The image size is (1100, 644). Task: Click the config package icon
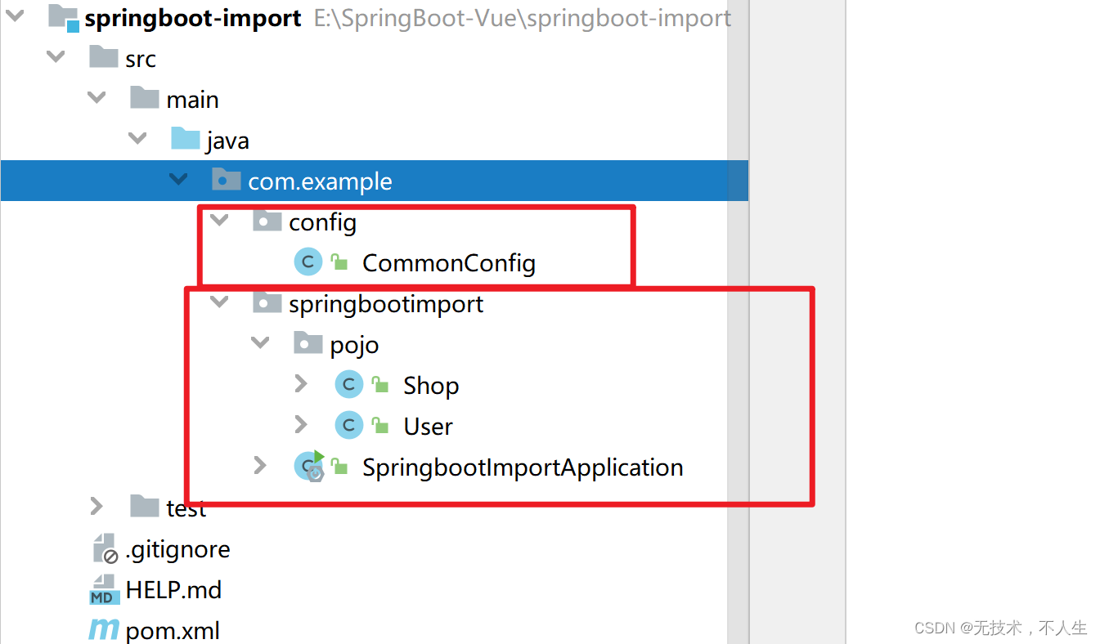coord(267,220)
